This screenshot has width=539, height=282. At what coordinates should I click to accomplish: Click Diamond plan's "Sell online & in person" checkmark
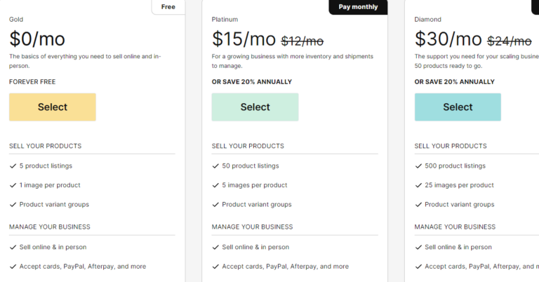point(418,248)
